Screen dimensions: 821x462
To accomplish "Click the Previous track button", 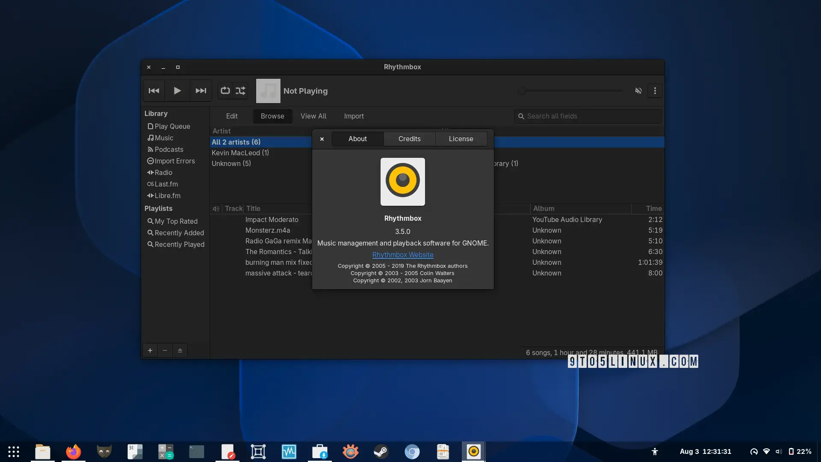I will click(154, 91).
